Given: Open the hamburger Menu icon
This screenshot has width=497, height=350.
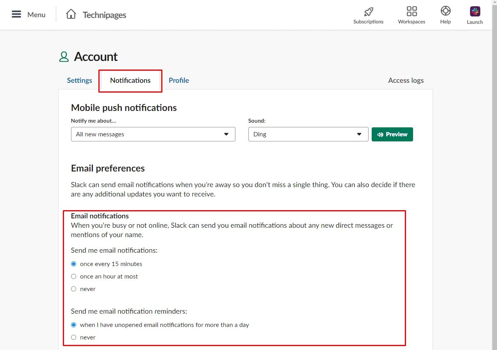Looking at the screenshot, I should [16, 14].
